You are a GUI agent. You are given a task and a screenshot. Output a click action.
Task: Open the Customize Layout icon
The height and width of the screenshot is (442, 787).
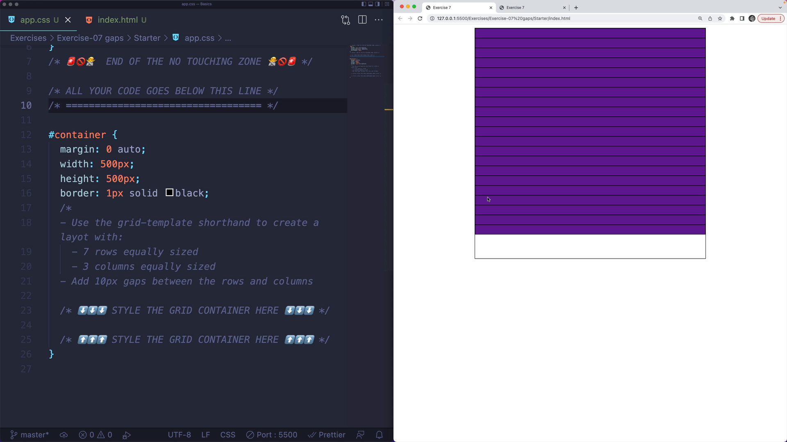coord(387,4)
